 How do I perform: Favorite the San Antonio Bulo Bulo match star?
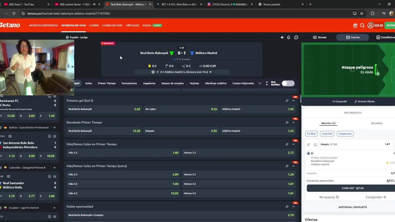coord(55,136)
